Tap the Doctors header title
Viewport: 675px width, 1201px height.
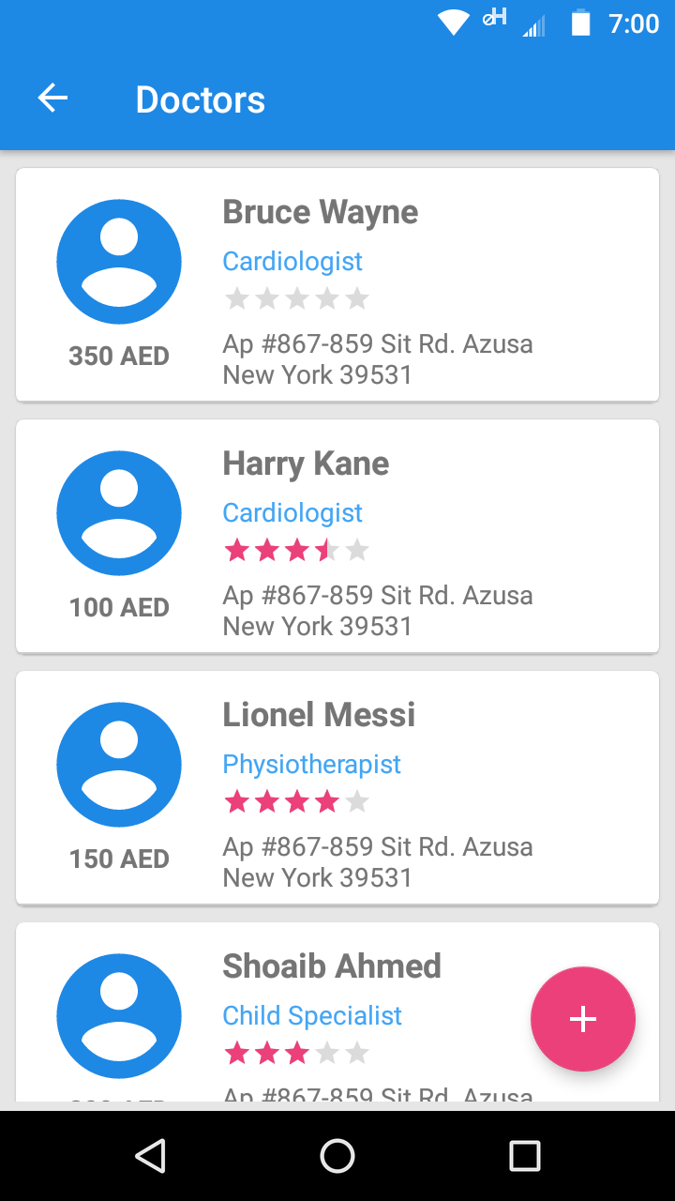(201, 99)
